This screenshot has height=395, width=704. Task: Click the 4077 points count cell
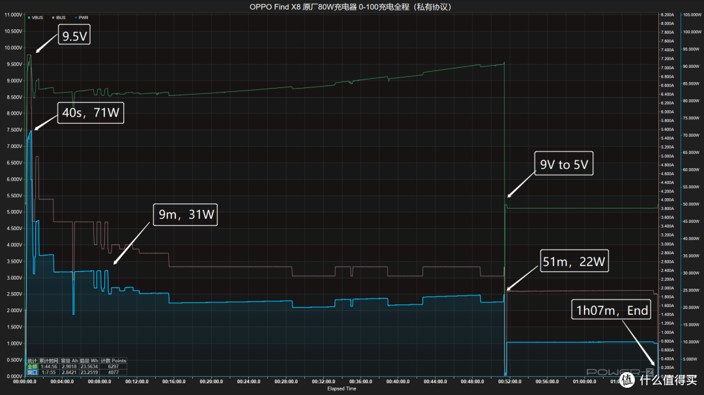113,372
